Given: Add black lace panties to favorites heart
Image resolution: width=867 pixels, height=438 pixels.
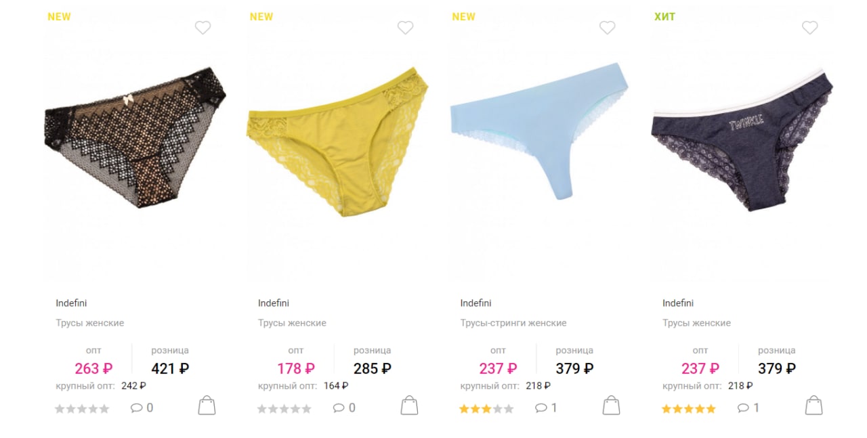Looking at the screenshot, I should (x=203, y=28).
